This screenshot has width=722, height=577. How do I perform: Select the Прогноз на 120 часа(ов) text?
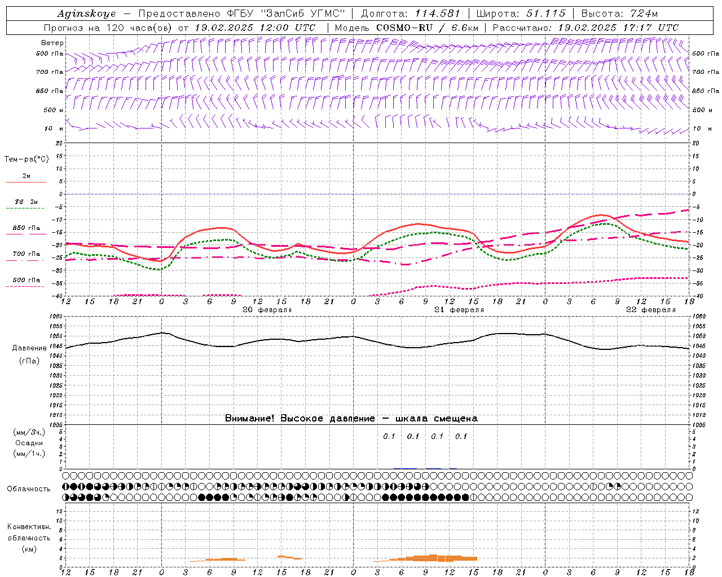point(109,28)
